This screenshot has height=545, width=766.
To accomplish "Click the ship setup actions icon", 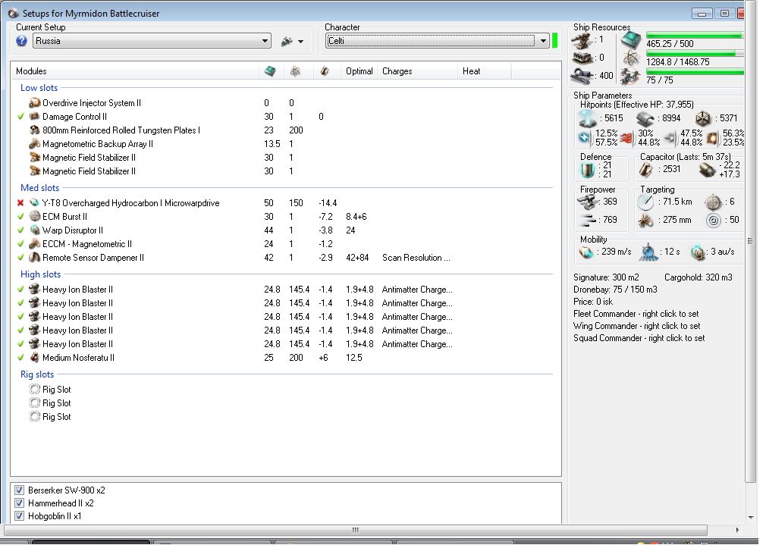I will (287, 41).
